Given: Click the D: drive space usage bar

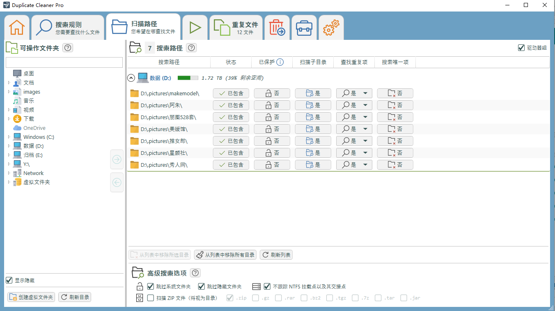Looking at the screenshot, I should click(188, 78).
